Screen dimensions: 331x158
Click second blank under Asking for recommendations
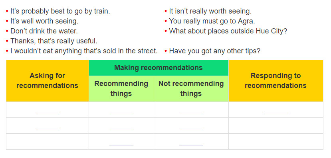pos(48,127)
